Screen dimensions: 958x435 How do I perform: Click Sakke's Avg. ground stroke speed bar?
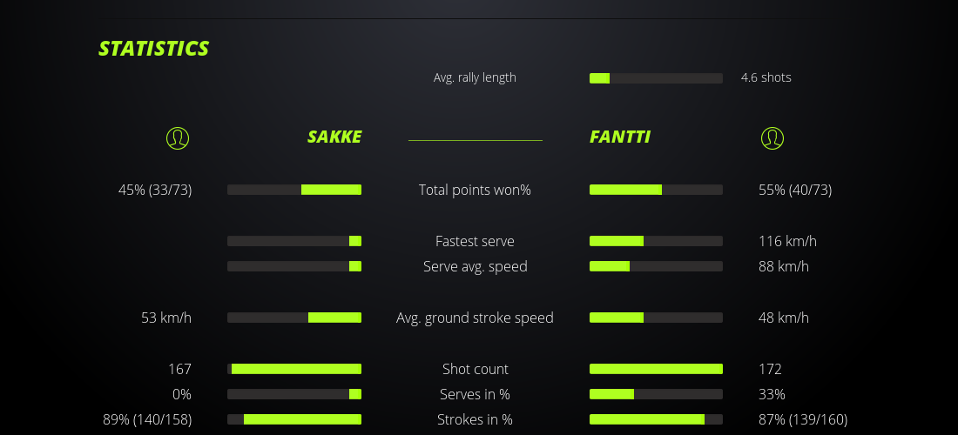(x=294, y=318)
